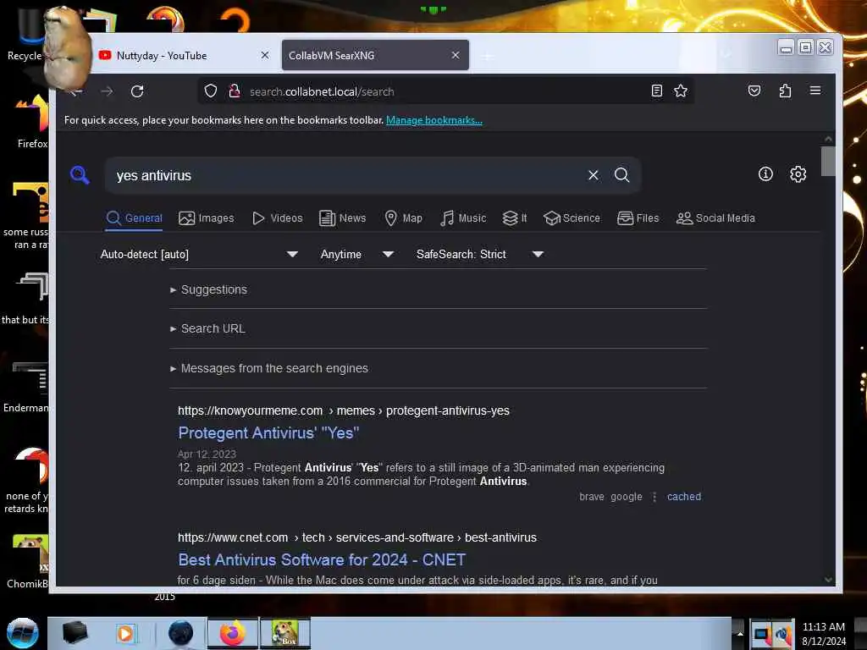Open the tracking protection shield icon
This screenshot has width=867, height=650.
pyautogui.click(x=210, y=91)
